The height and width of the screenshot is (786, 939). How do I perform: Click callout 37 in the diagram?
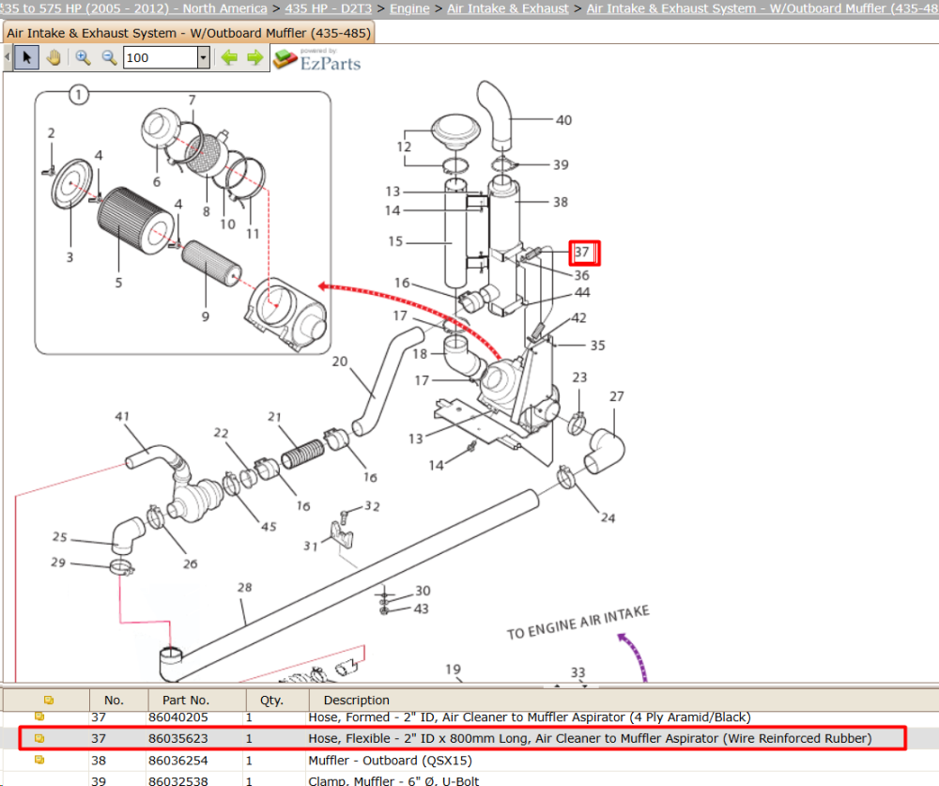(x=582, y=252)
